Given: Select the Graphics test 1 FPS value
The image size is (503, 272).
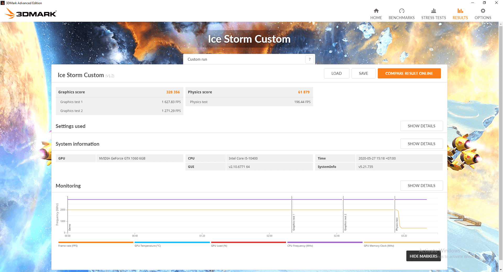Looking at the screenshot, I should (171, 102).
